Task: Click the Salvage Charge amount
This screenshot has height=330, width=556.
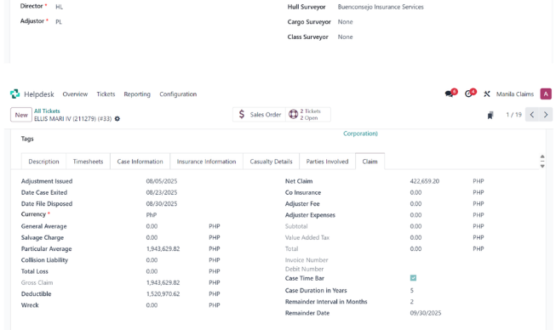Action: pyautogui.click(x=152, y=237)
